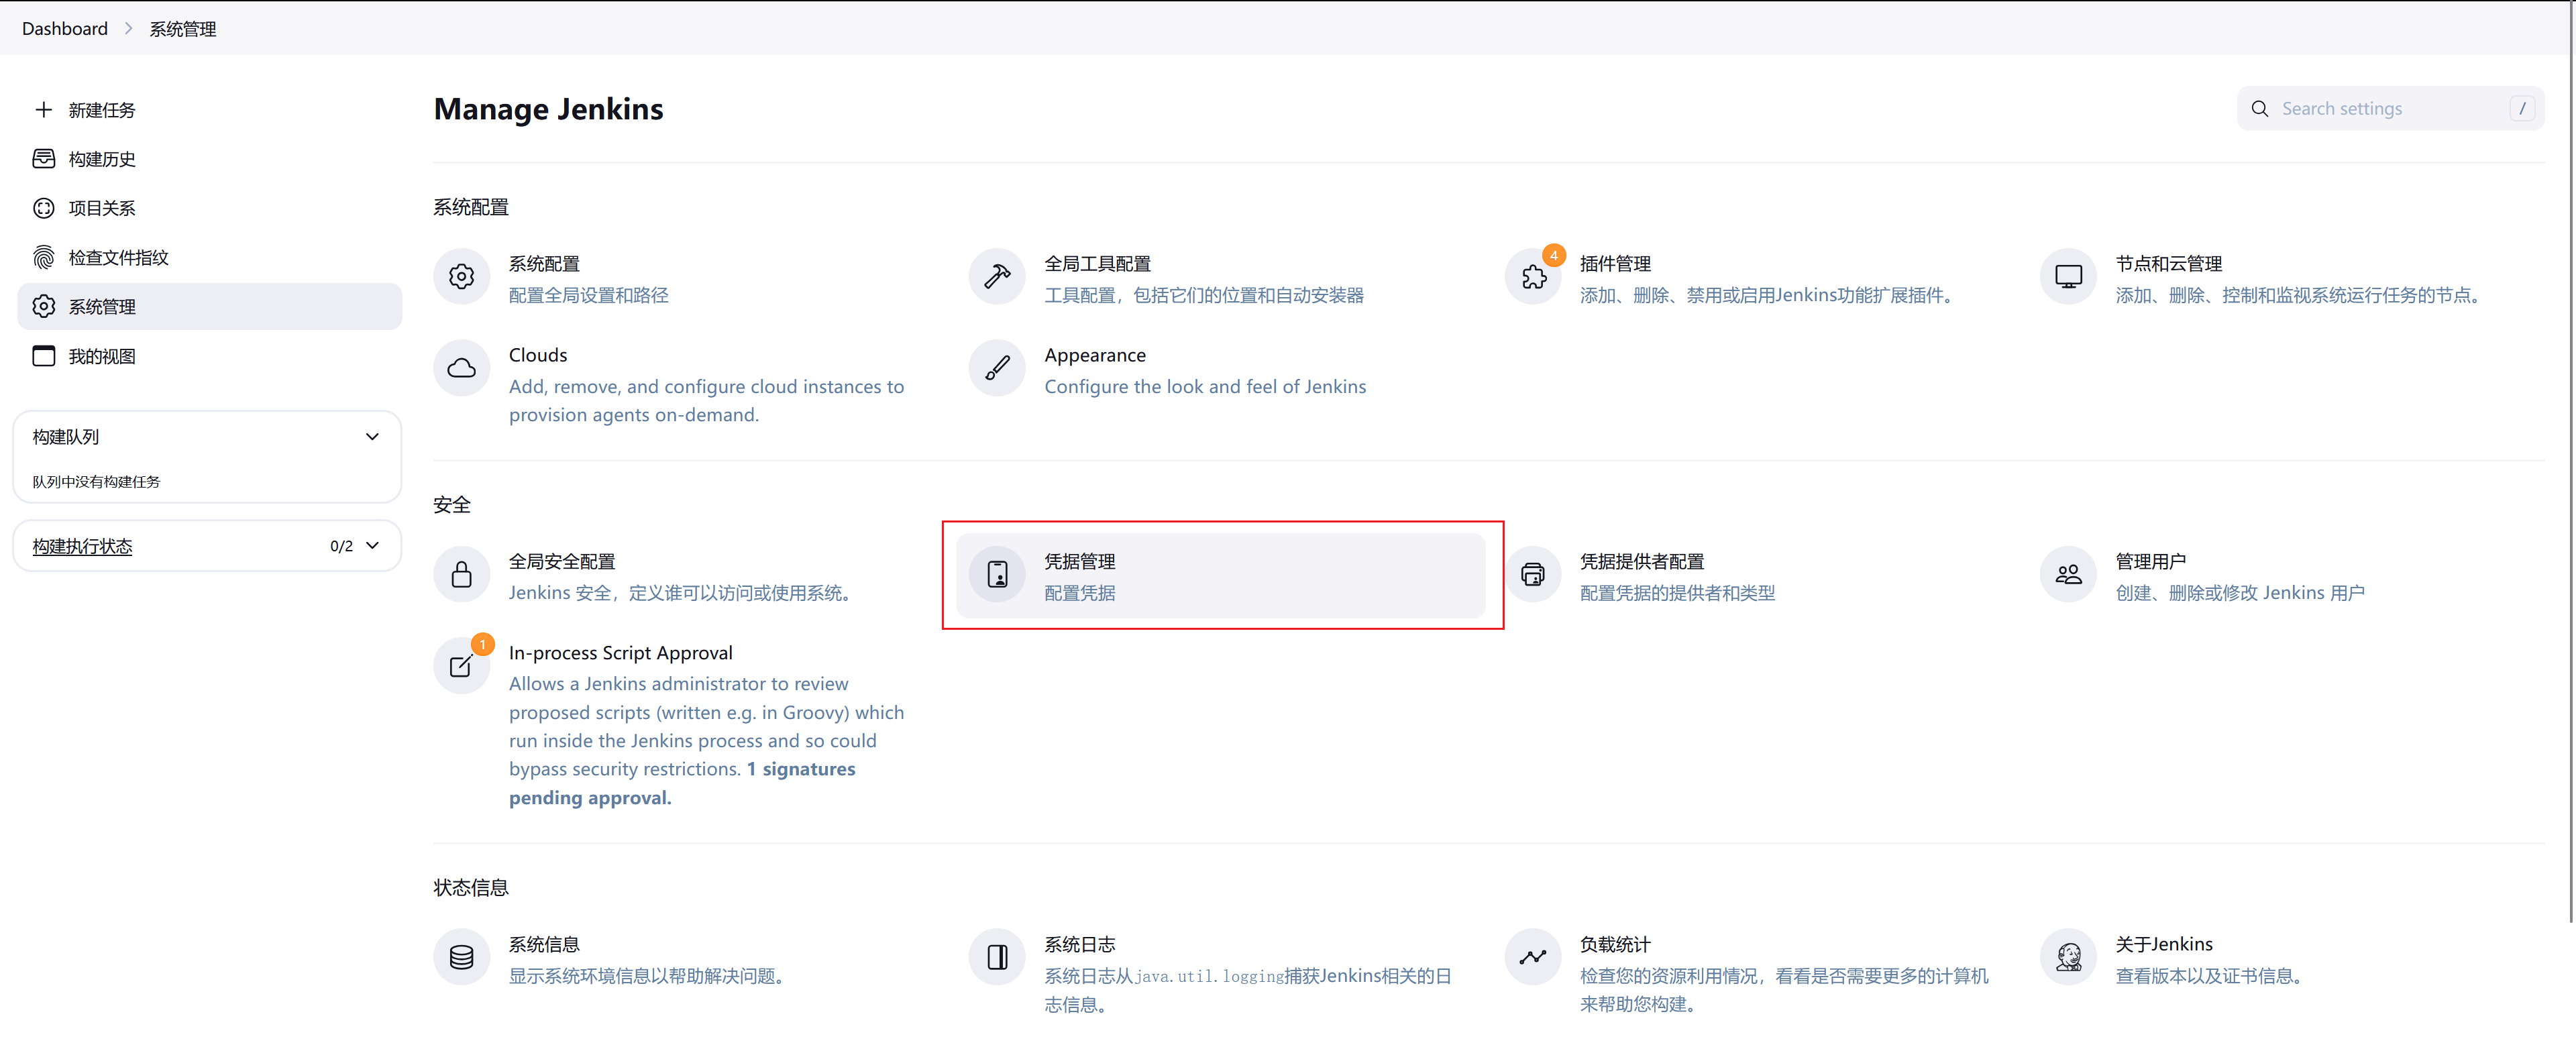Image resolution: width=2576 pixels, height=1049 pixels.
Task: Open 我的视图 in the sidebar
Action: pos(102,356)
